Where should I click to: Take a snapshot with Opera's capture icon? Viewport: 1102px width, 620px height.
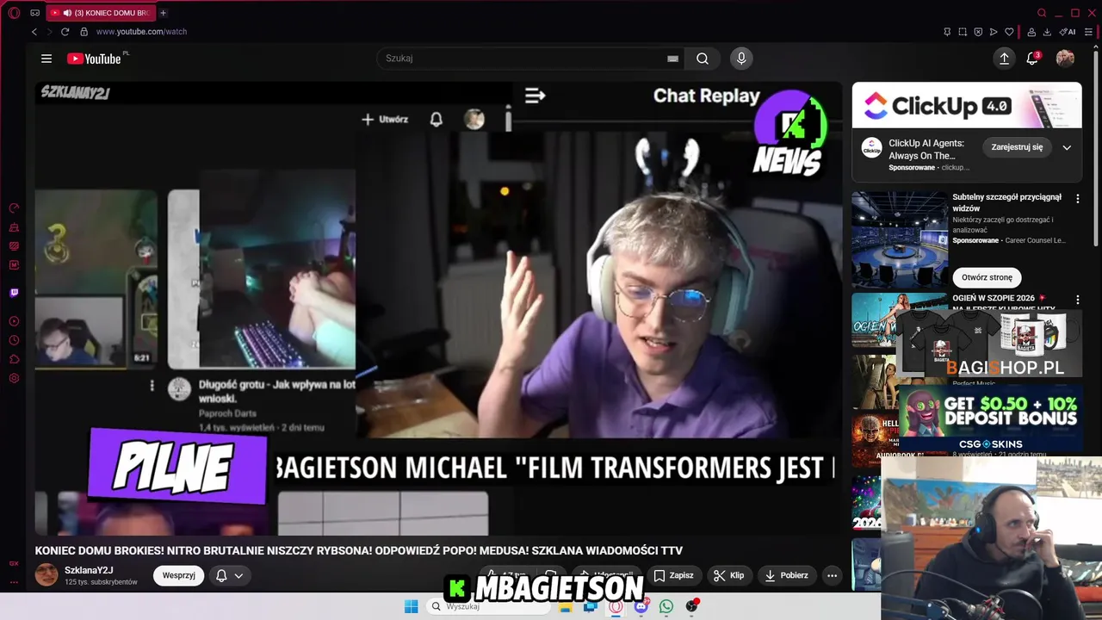pyautogui.click(x=963, y=32)
